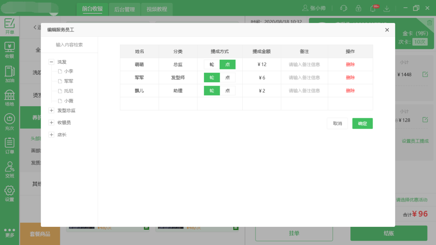
Task: Open the 视频教程 tab
Action: click(157, 9)
